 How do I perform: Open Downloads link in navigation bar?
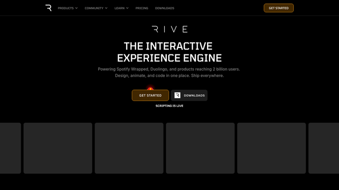tap(164, 8)
